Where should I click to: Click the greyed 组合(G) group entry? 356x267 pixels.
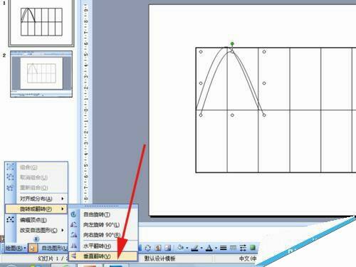[36, 167]
